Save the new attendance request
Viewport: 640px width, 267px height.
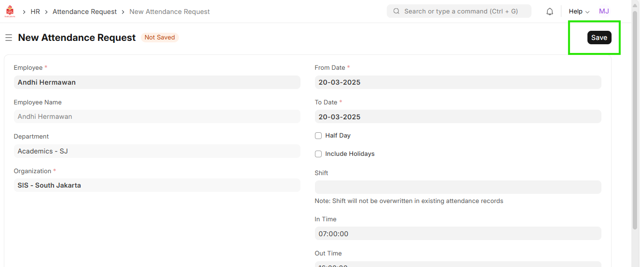[599, 38]
